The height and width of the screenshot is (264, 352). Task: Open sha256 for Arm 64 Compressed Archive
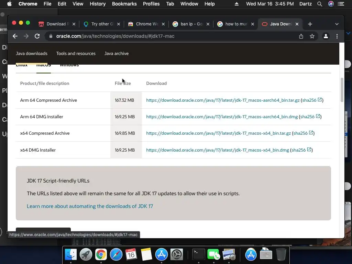(312, 100)
